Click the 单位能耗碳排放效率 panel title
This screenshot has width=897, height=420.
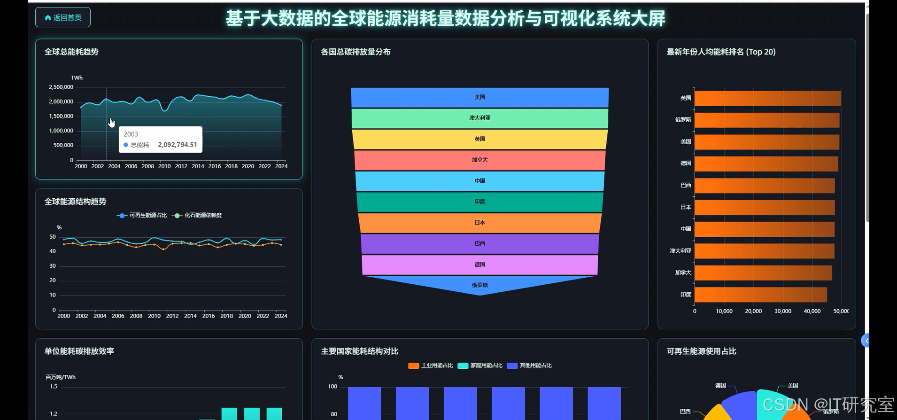click(79, 351)
